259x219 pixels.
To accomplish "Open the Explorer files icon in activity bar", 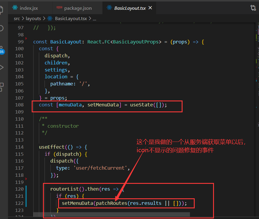I will pyautogui.click(x=1, y=10).
